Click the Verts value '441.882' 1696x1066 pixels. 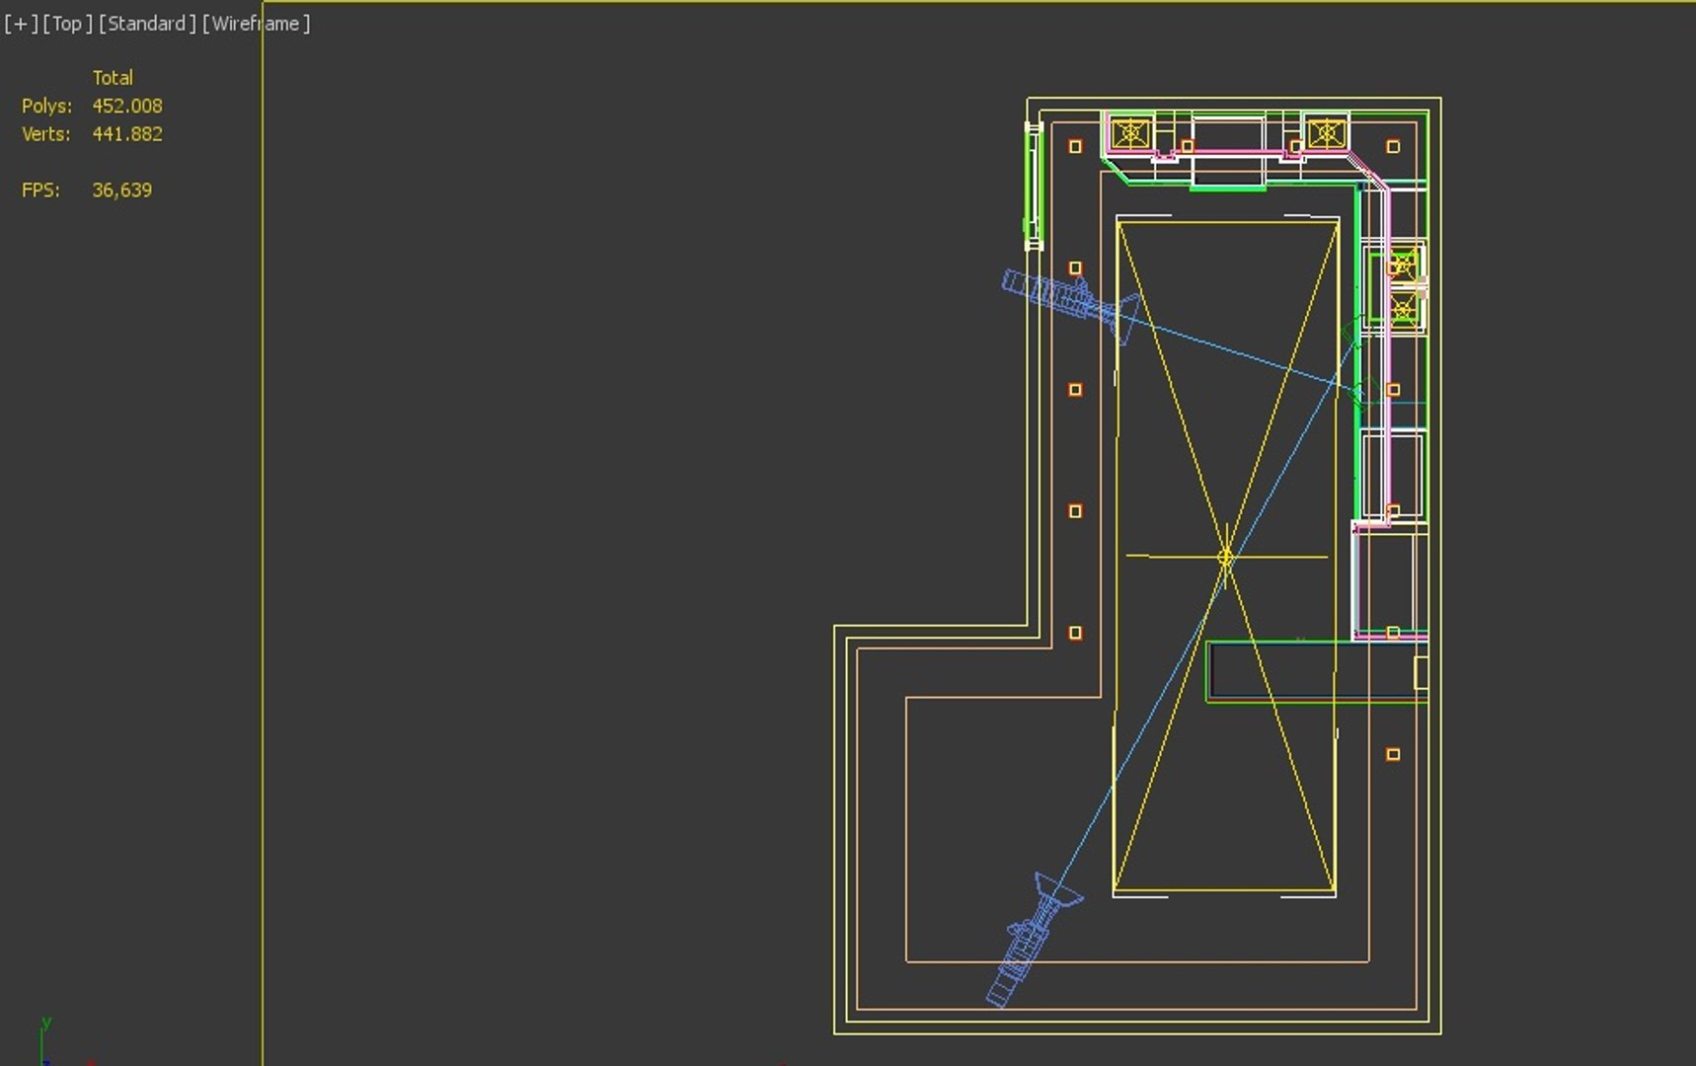coord(127,133)
